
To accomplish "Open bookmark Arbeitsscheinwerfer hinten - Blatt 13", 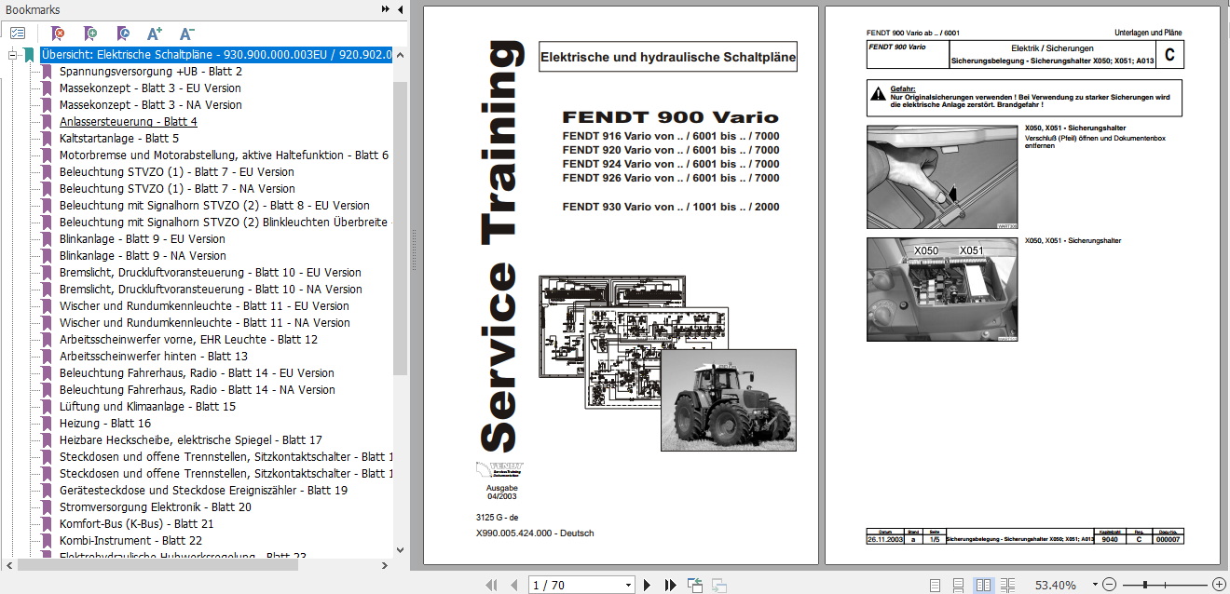I will click(x=154, y=356).
